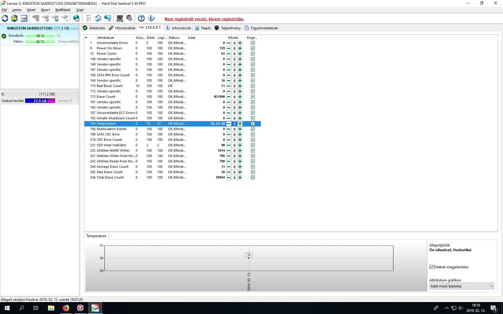503x314 pixels.
Task: Click the refresh icon with the yellow warning sign
Action: [14, 18]
